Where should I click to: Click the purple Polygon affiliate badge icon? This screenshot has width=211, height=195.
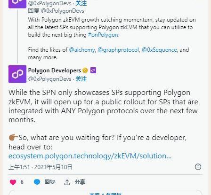93,70
